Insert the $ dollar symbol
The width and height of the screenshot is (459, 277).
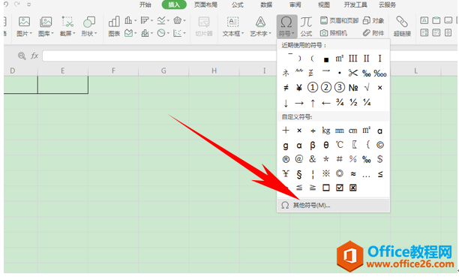[379, 159]
